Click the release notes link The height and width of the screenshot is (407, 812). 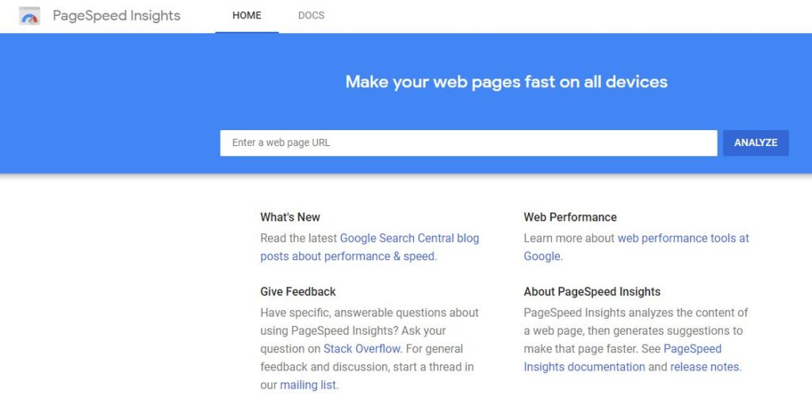(x=705, y=367)
